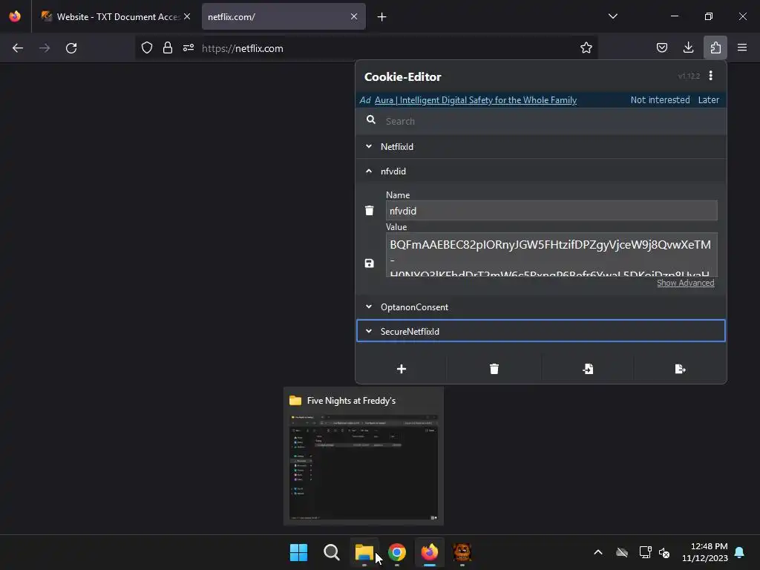Expand the OptanonConsent cookie row

[x=541, y=307]
